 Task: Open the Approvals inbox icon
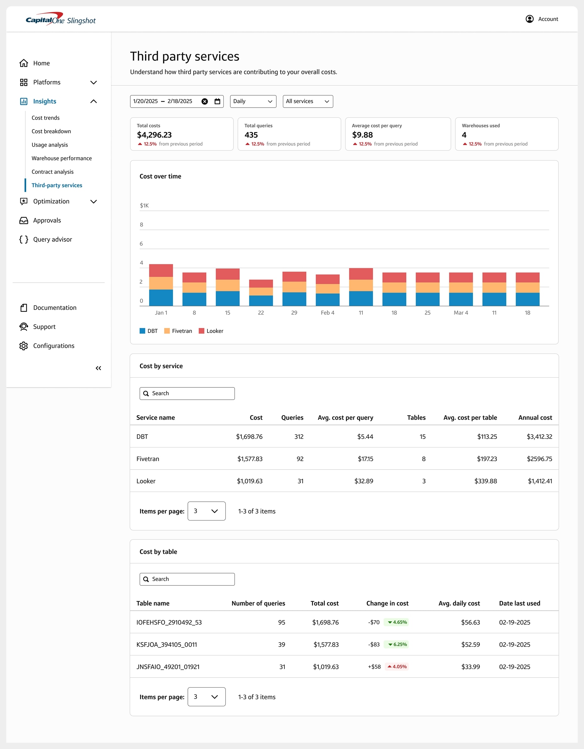coord(23,220)
